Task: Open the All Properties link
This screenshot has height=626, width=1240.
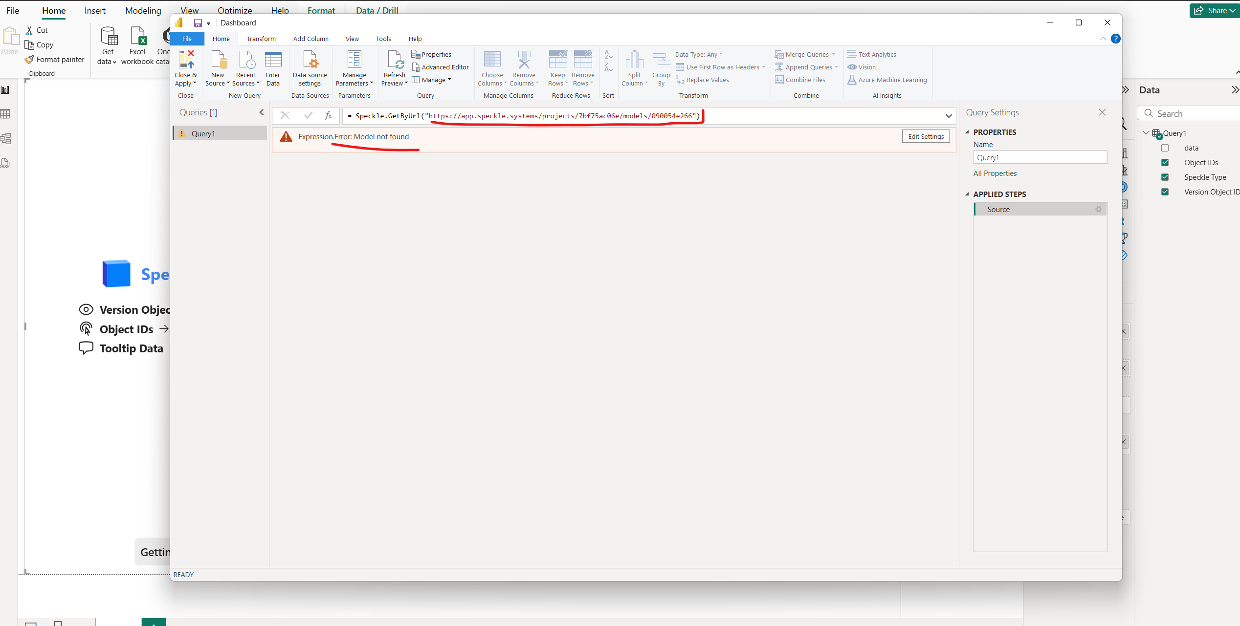Action: [x=995, y=173]
